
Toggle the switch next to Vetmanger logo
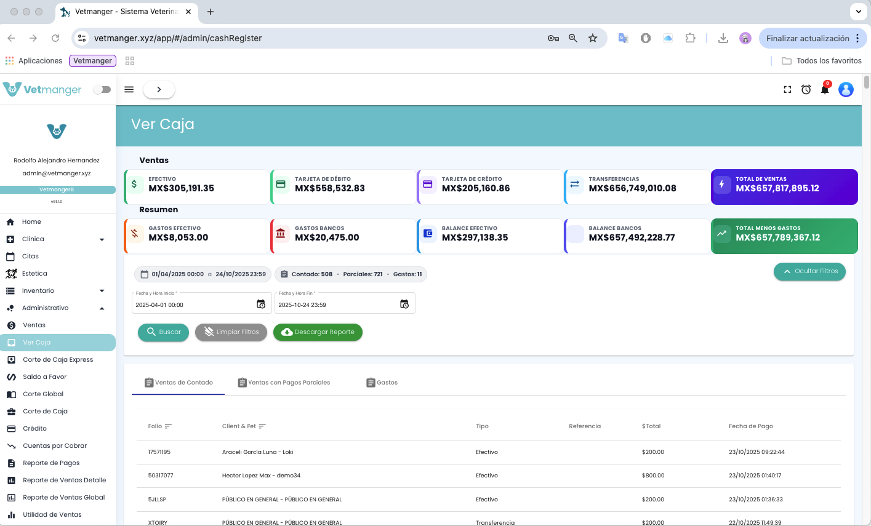pos(102,90)
